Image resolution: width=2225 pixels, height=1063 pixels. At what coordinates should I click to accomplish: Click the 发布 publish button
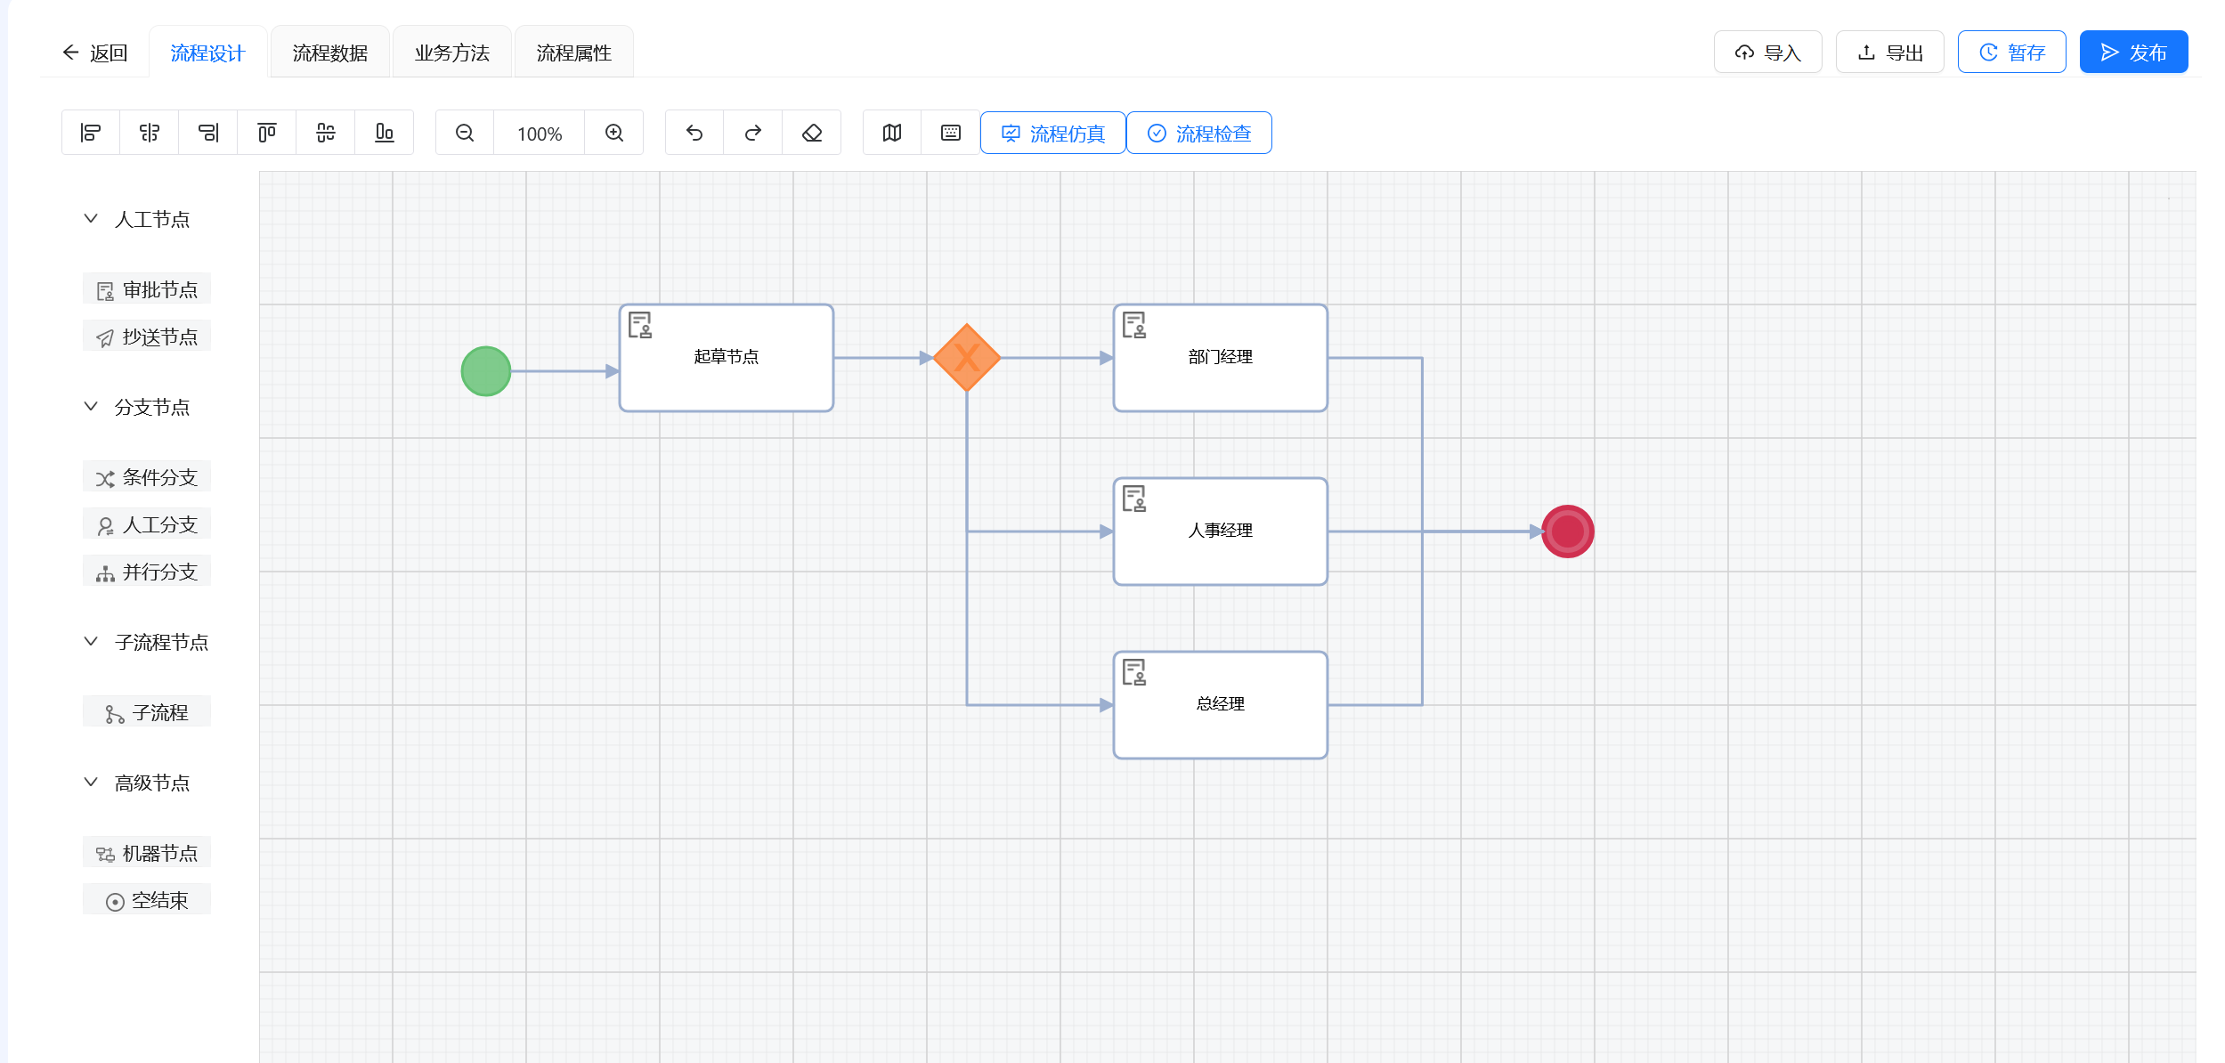pyautogui.click(x=2133, y=53)
